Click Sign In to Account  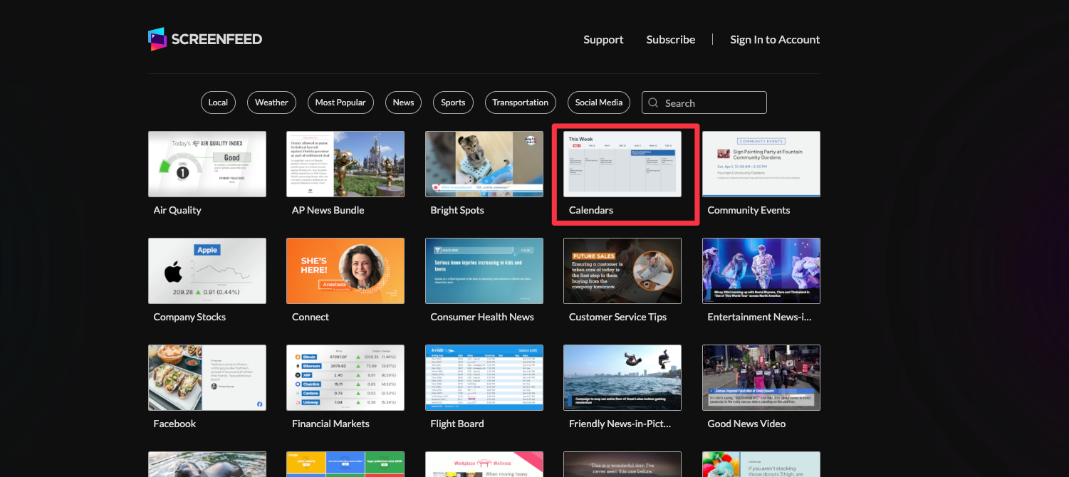click(x=775, y=40)
